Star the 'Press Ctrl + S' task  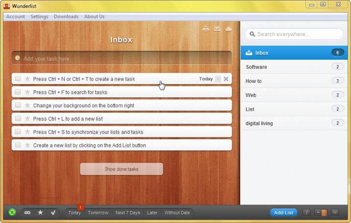click(x=27, y=132)
